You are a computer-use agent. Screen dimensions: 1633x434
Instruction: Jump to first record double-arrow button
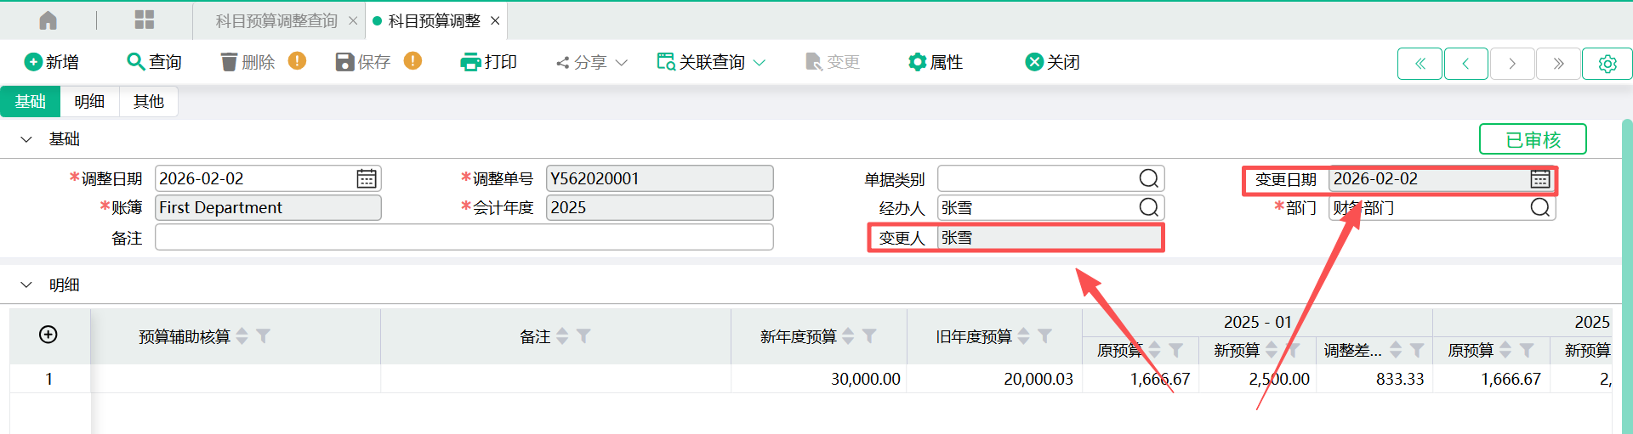tap(1420, 64)
